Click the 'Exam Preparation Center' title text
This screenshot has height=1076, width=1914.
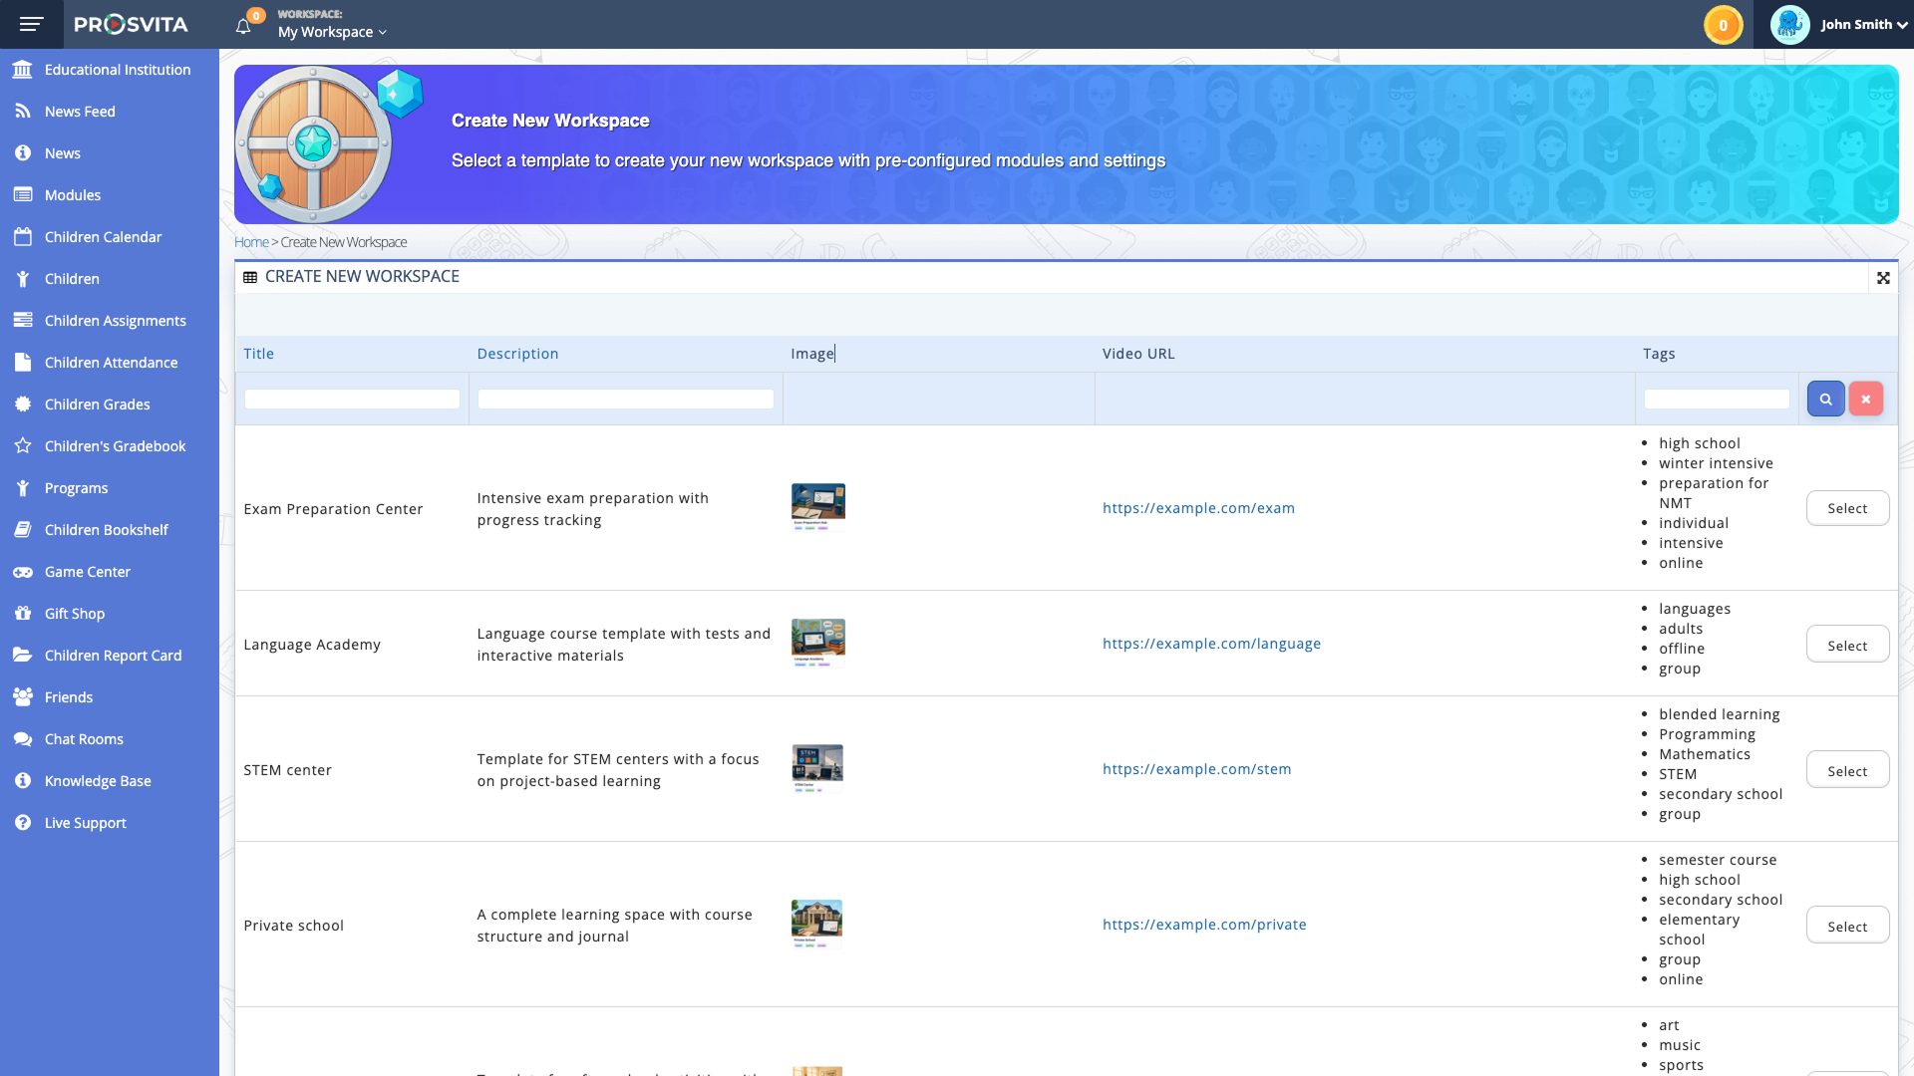click(x=333, y=509)
